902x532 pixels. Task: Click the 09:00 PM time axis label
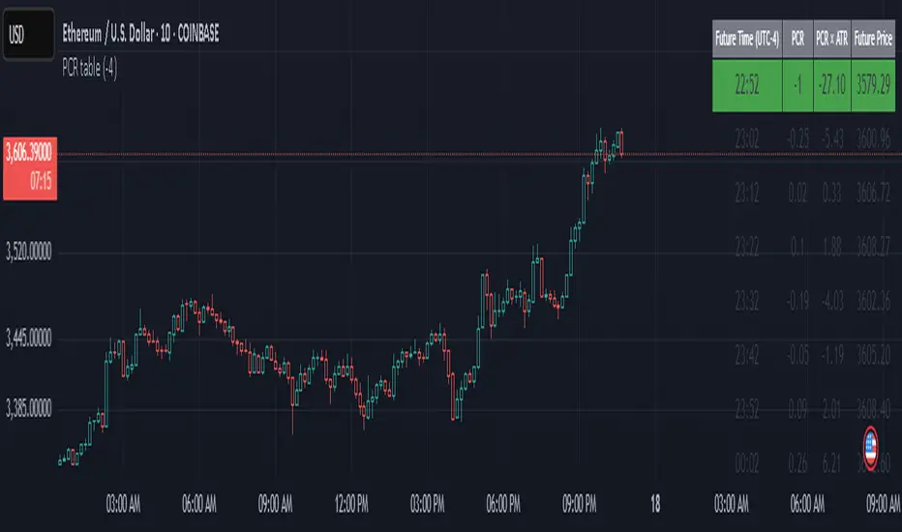click(x=579, y=505)
